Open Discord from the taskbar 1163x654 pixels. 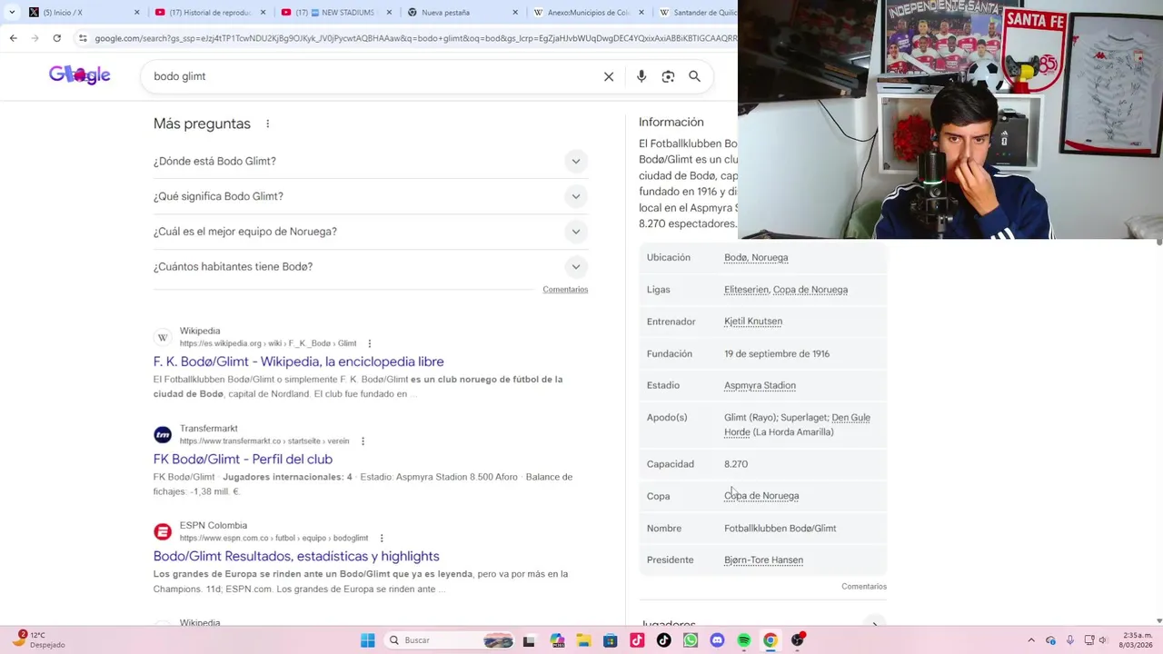tap(717, 640)
